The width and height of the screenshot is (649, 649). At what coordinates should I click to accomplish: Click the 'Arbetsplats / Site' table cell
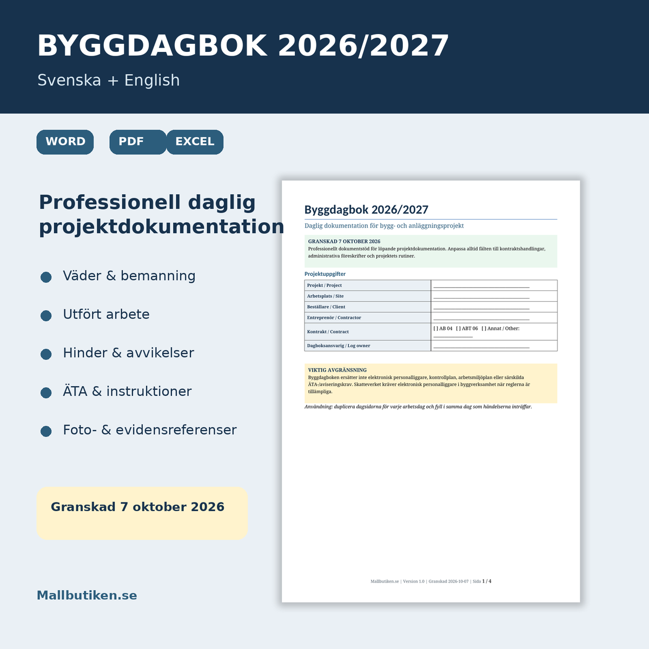(x=368, y=296)
